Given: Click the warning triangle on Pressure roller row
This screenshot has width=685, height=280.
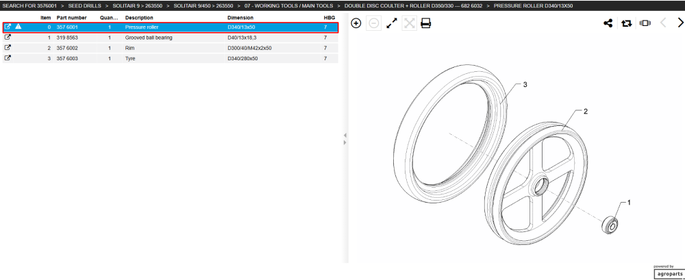Looking at the screenshot, I should click(x=18, y=27).
